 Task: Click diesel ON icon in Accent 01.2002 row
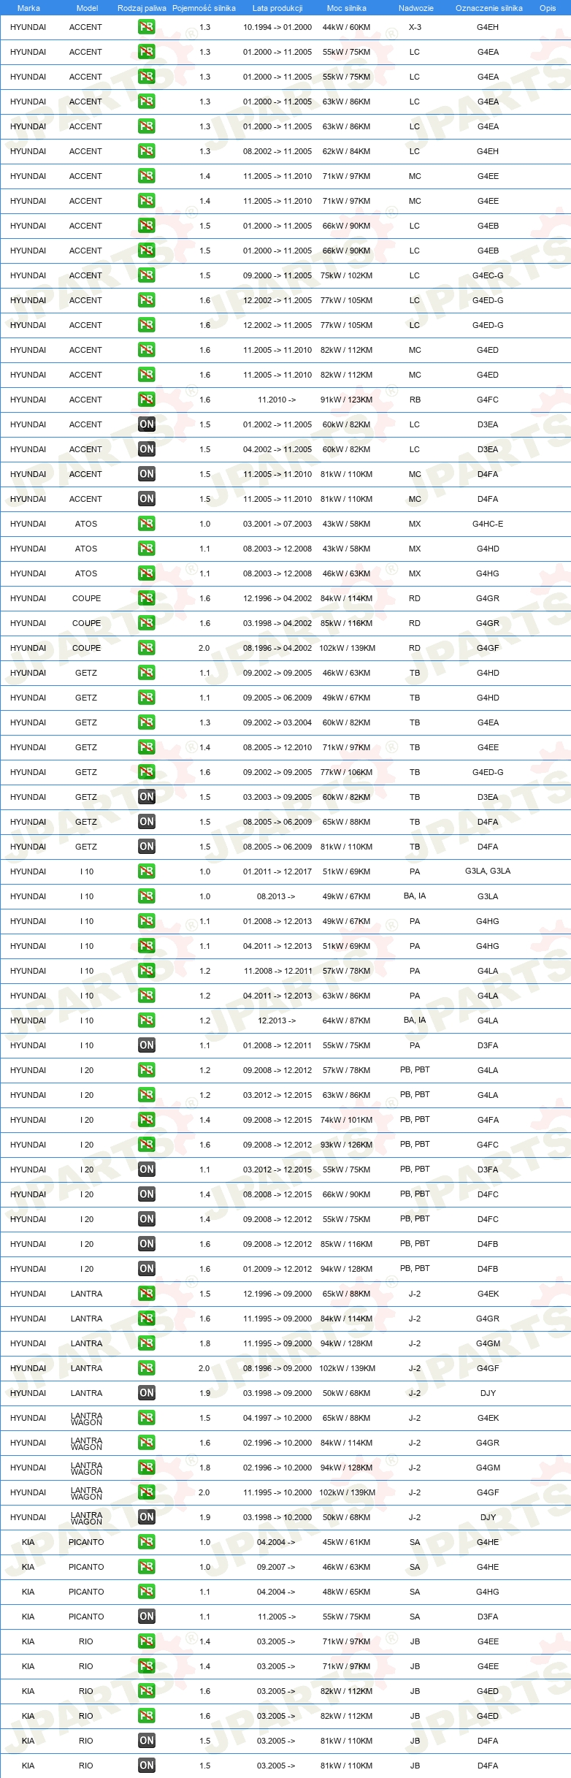146,424
